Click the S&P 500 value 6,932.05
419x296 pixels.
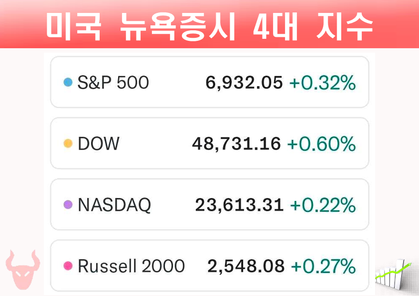click(244, 83)
